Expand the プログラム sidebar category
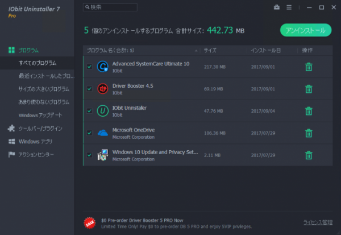This screenshot has height=235, width=341. [x=28, y=50]
